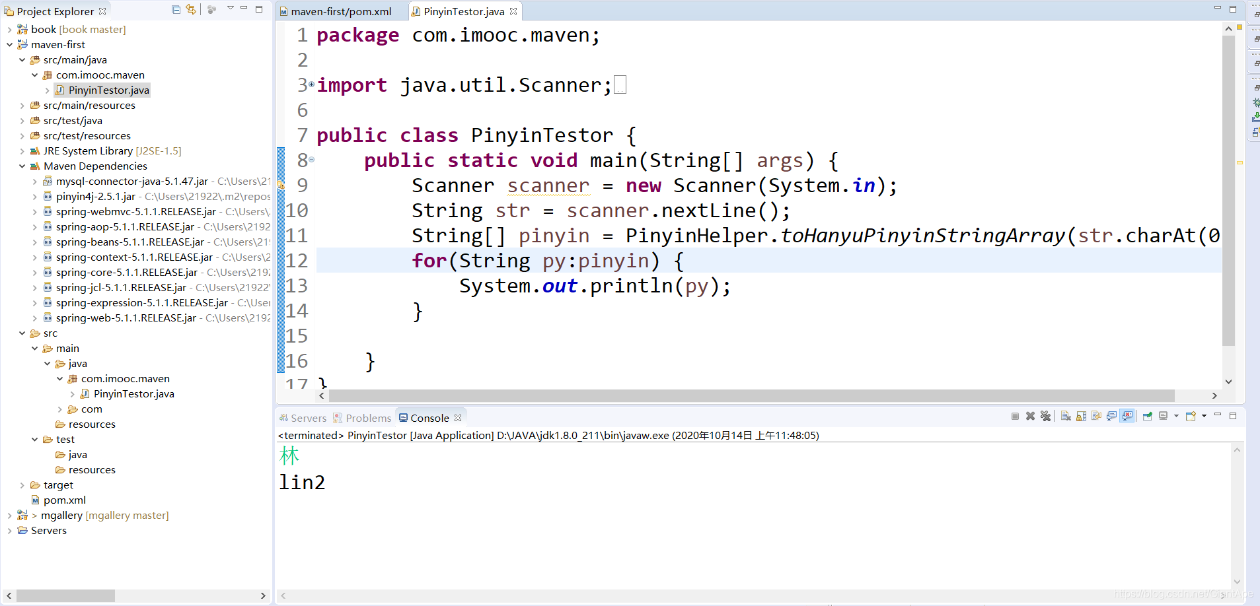This screenshot has width=1260, height=606.
Task: Click the green download-arrow icon in trim
Action: 1256,117
